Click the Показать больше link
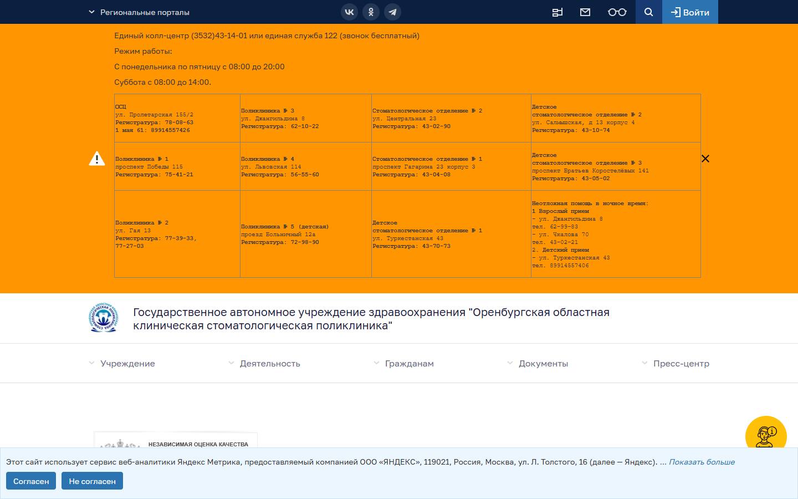Screen dimensions: 798x499 tap(702, 462)
